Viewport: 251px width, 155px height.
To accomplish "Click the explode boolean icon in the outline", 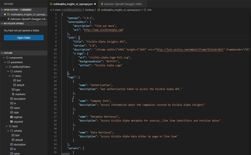I will (x=12, y=117).
